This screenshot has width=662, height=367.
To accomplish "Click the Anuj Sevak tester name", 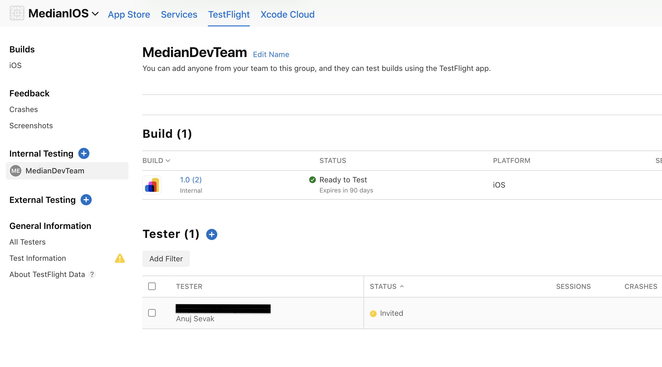I will 195,319.
